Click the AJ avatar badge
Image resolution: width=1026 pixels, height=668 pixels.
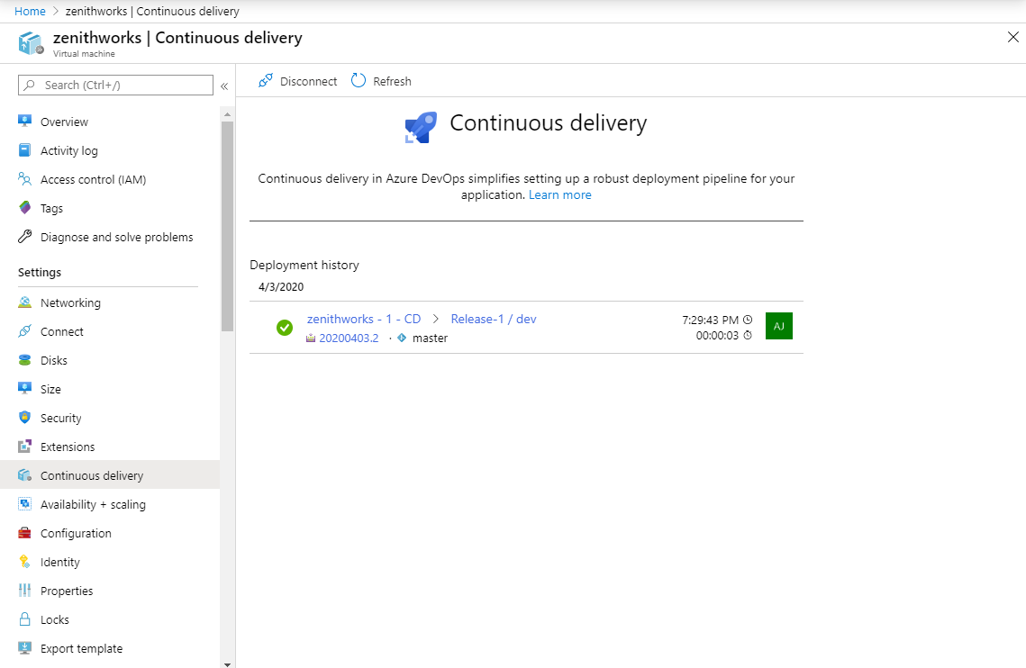tap(778, 327)
